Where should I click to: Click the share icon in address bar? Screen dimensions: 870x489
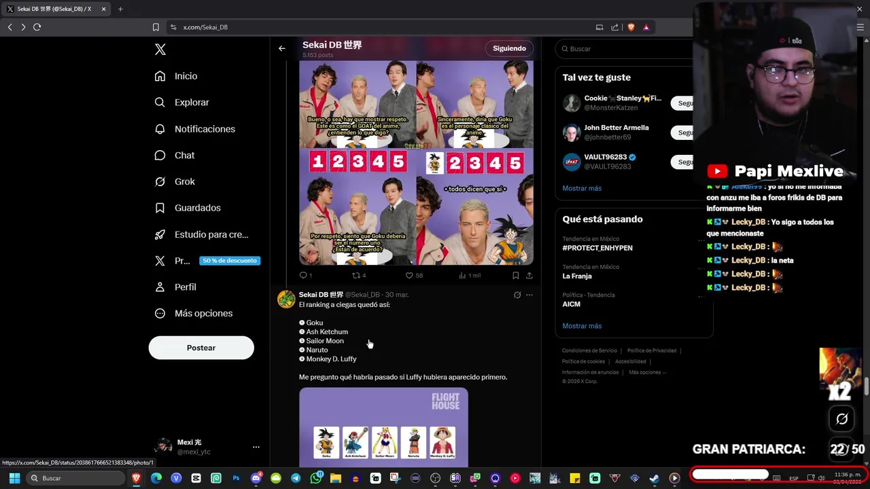(614, 27)
